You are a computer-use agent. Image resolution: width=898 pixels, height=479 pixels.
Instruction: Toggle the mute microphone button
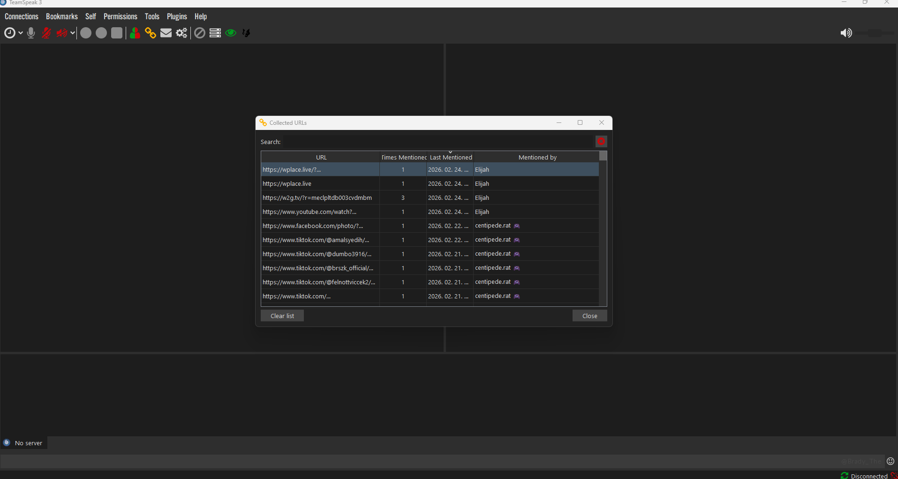[46, 33]
